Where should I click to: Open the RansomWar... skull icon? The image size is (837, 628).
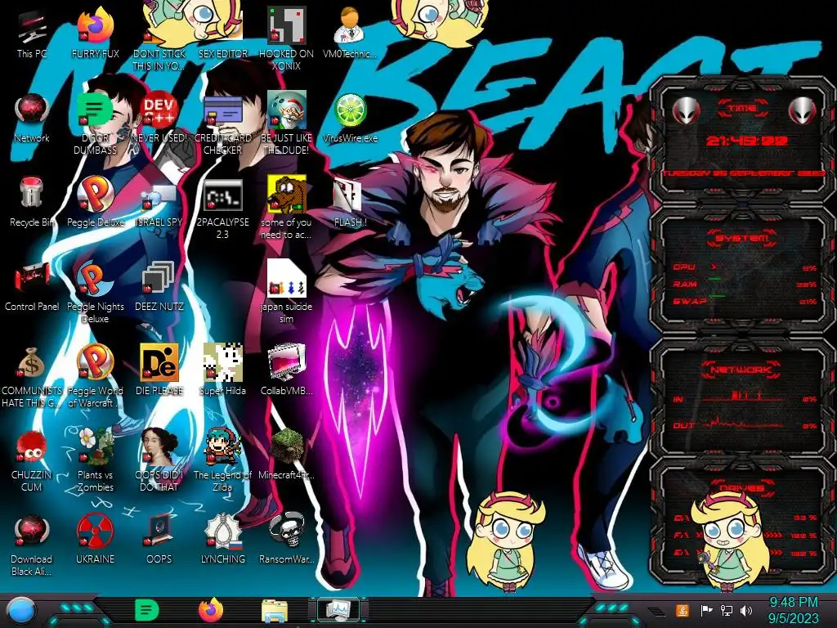click(286, 540)
